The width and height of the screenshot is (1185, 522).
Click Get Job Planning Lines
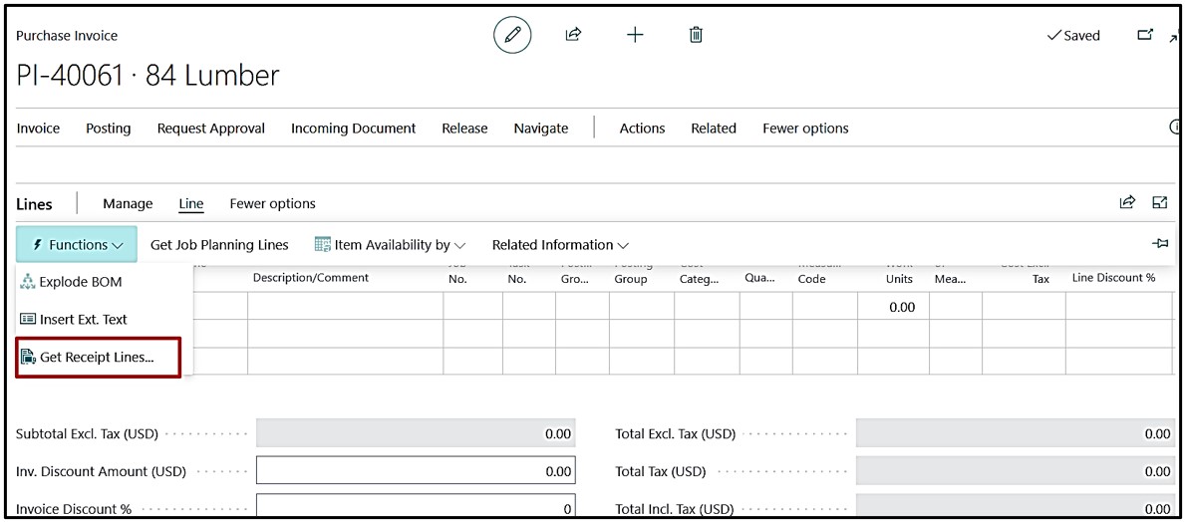tap(219, 245)
